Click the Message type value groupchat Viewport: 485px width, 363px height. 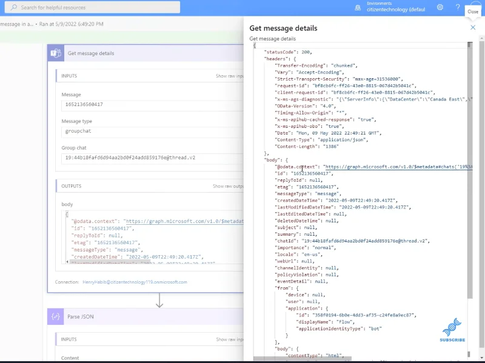(78, 131)
